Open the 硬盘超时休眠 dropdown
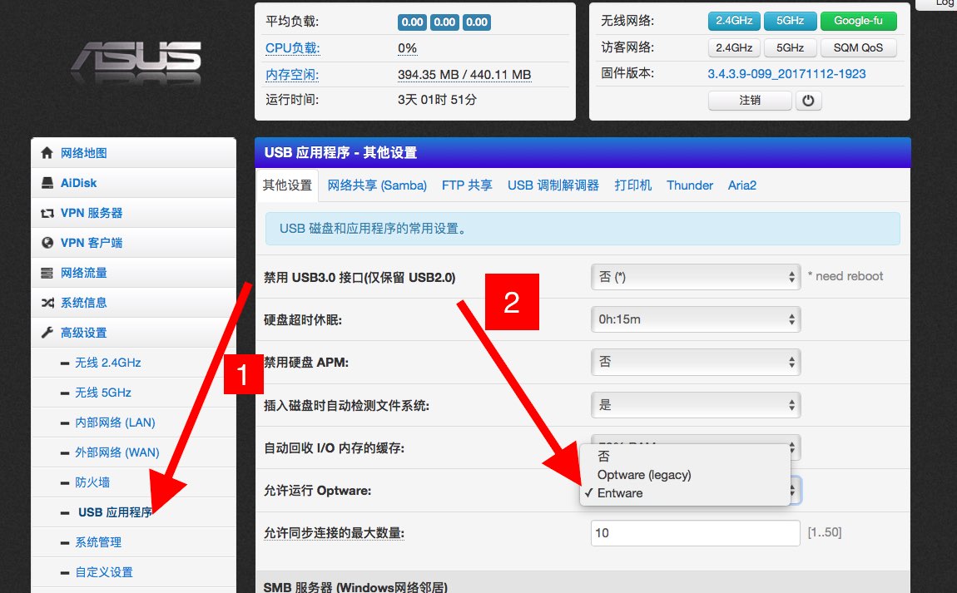Image resolution: width=957 pixels, height=593 pixels. click(695, 319)
